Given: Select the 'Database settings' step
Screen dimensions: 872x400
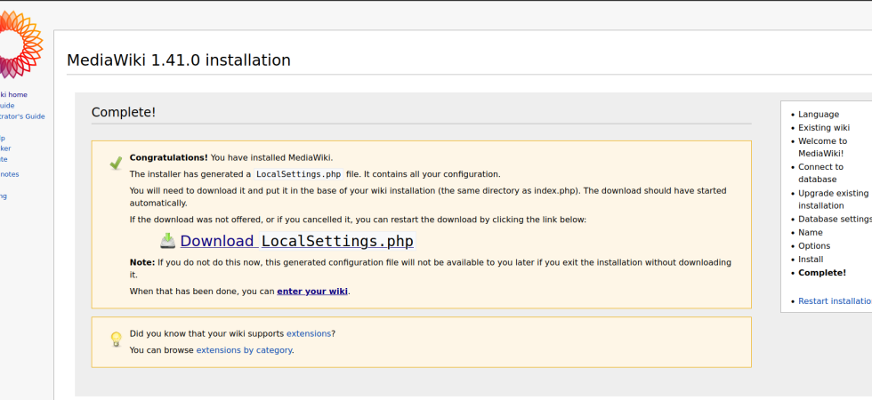Looking at the screenshot, I should point(835,219).
